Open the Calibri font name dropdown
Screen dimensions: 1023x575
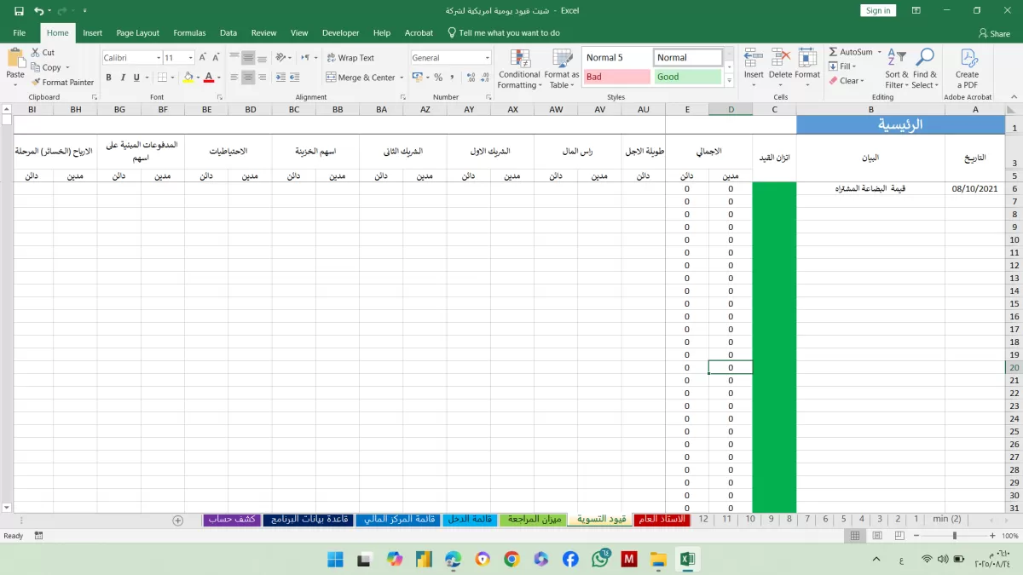pyautogui.click(x=158, y=58)
